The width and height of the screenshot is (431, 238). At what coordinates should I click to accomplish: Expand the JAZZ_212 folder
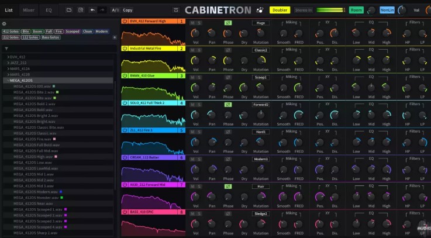(x=8, y=63)
